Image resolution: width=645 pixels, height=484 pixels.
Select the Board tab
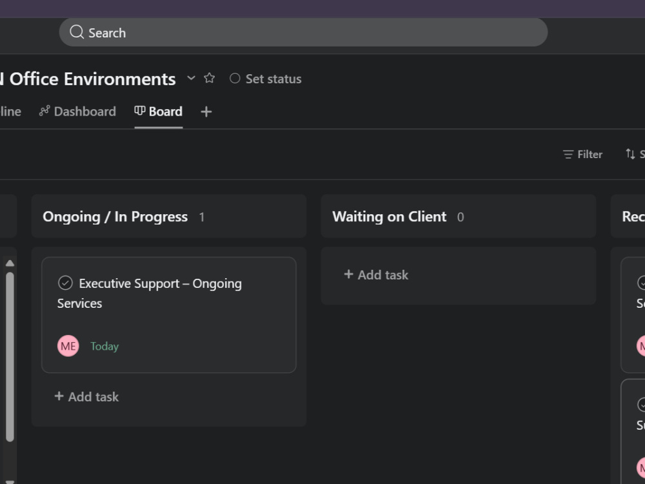pos(159,111)
